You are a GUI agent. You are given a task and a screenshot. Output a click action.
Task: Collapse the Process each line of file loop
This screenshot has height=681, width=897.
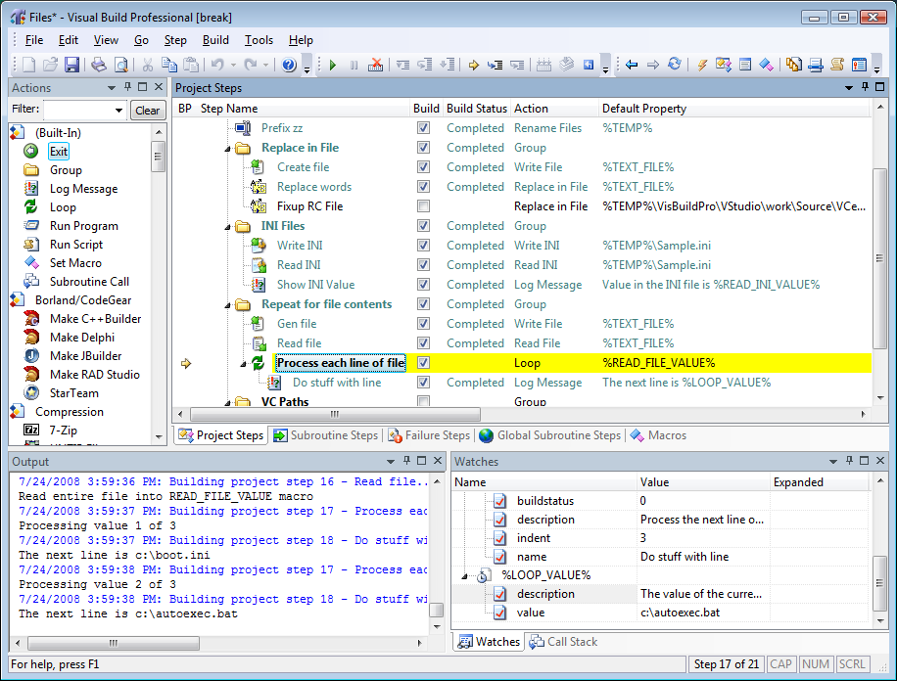click(x=243, y=363)
